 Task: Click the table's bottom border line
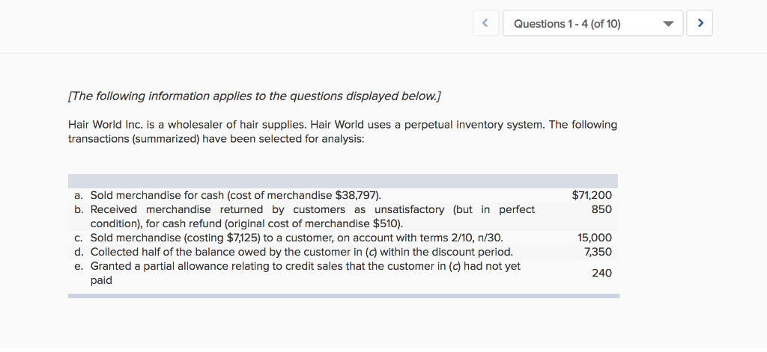343,296
